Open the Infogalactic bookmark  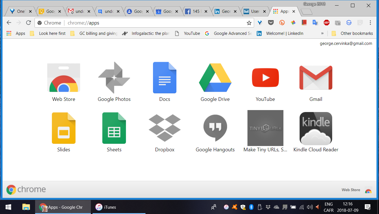[146, 33]
